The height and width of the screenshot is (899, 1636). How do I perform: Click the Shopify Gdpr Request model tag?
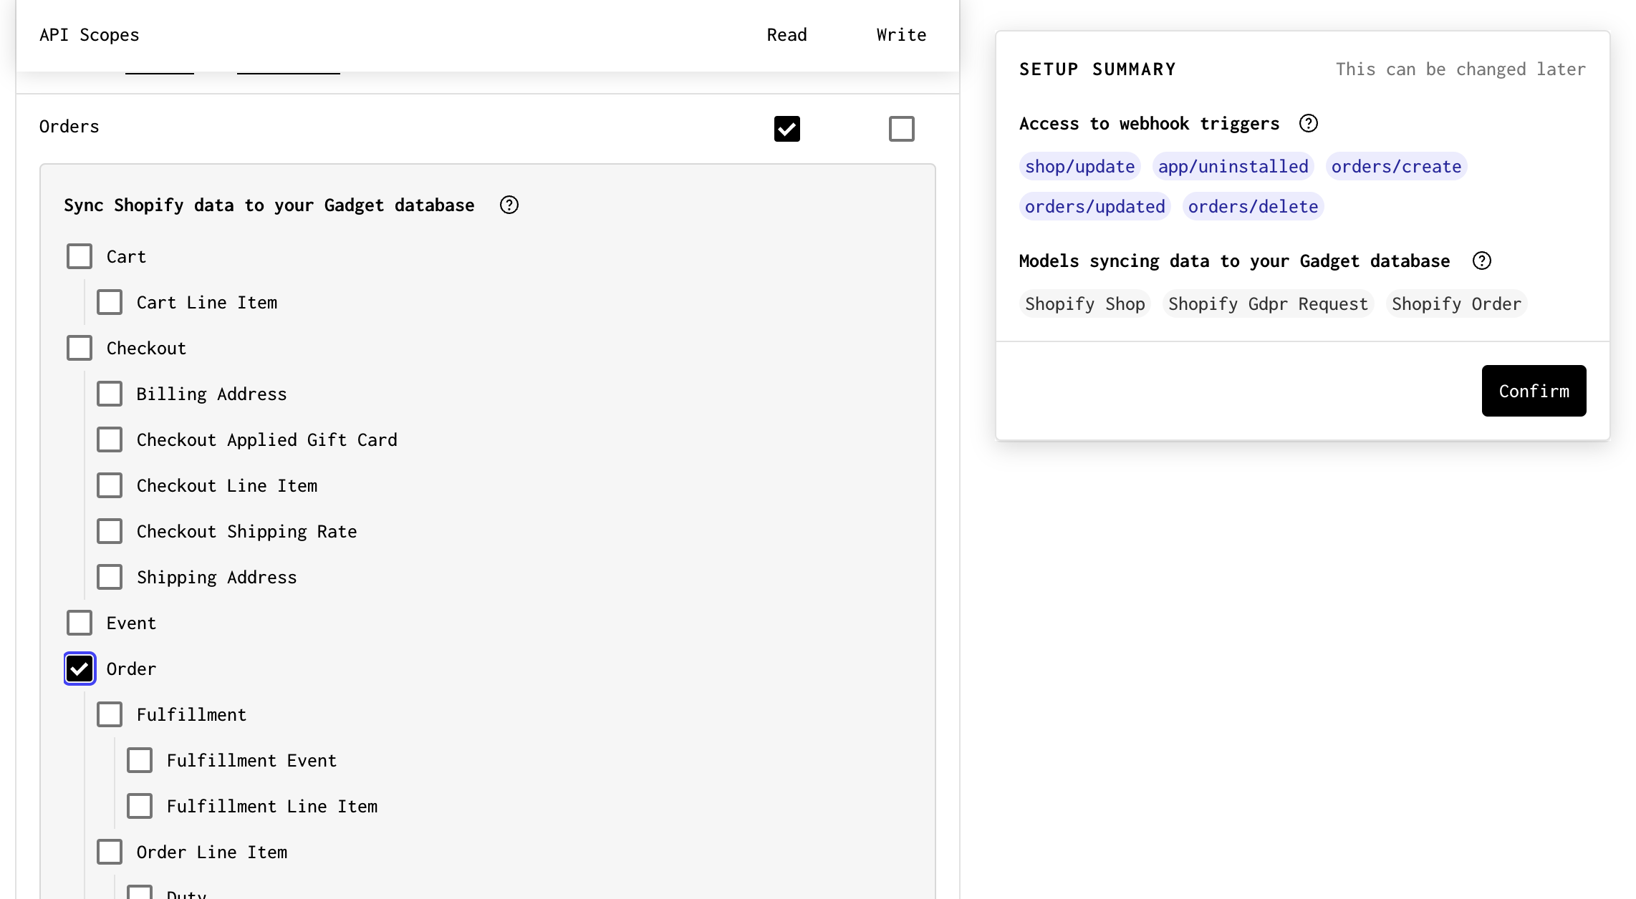(1268, 303)
